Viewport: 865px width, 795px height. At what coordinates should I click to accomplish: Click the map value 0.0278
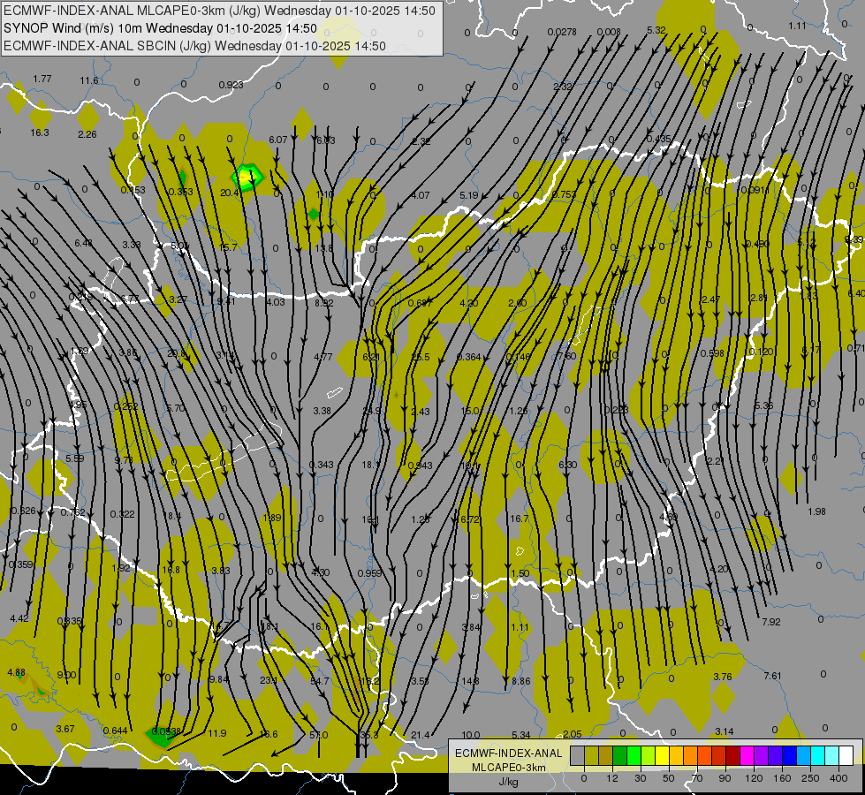[562, 32]
